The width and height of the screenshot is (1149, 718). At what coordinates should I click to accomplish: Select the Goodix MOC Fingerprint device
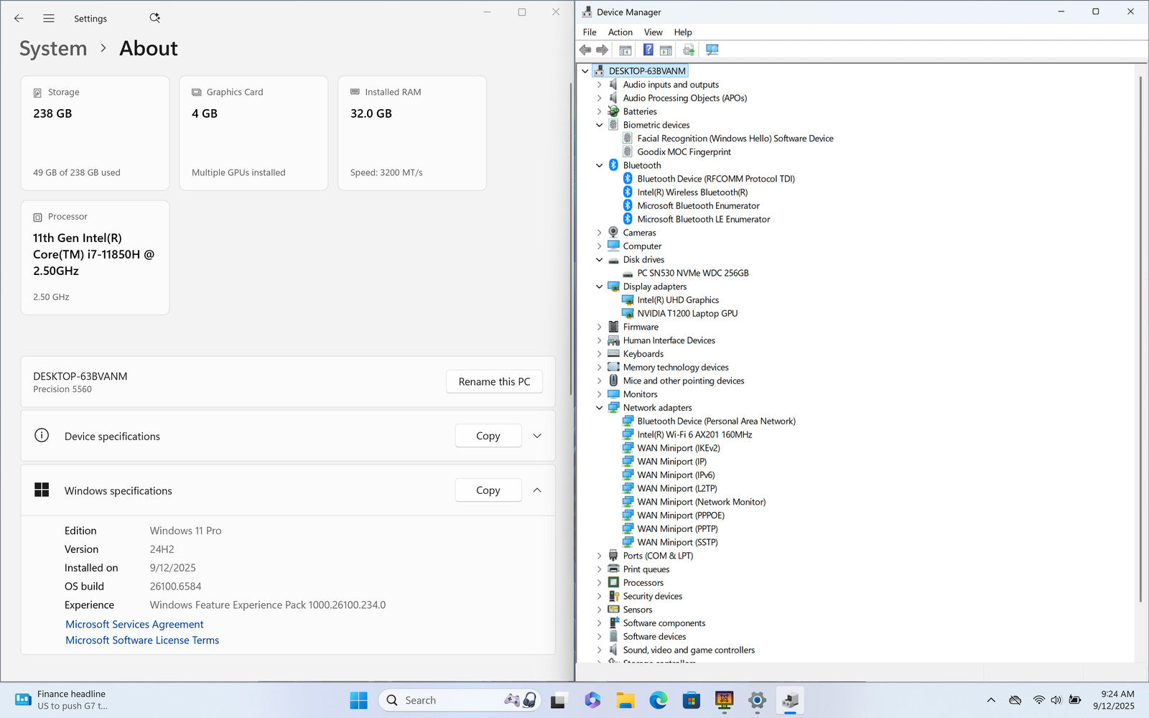[684, 152]
